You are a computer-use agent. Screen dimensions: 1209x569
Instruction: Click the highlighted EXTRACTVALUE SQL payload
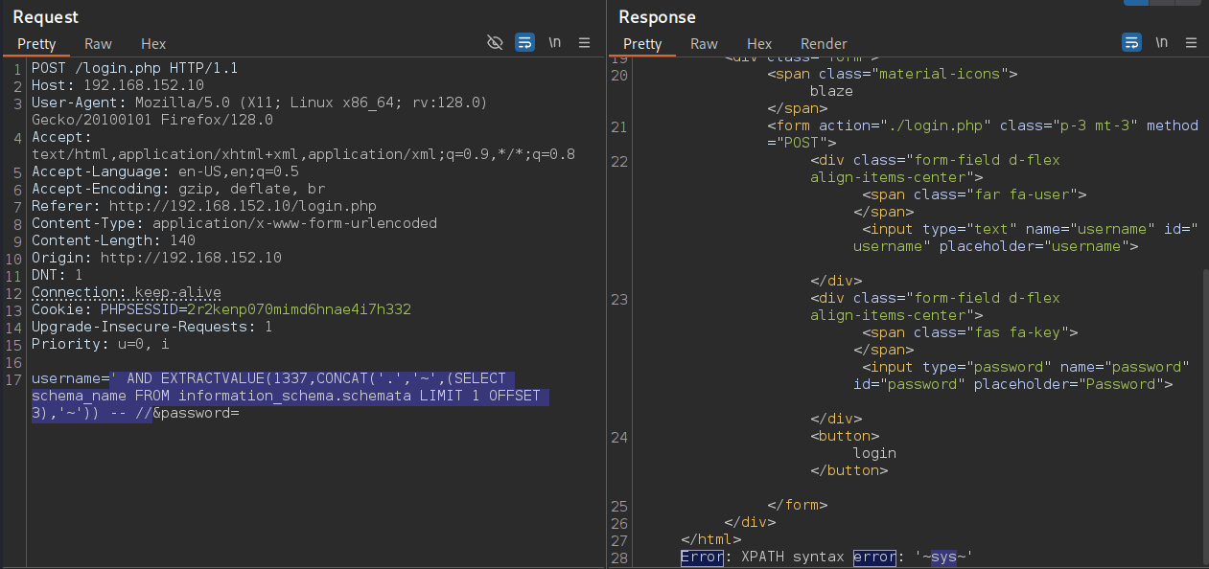(290, 396)
